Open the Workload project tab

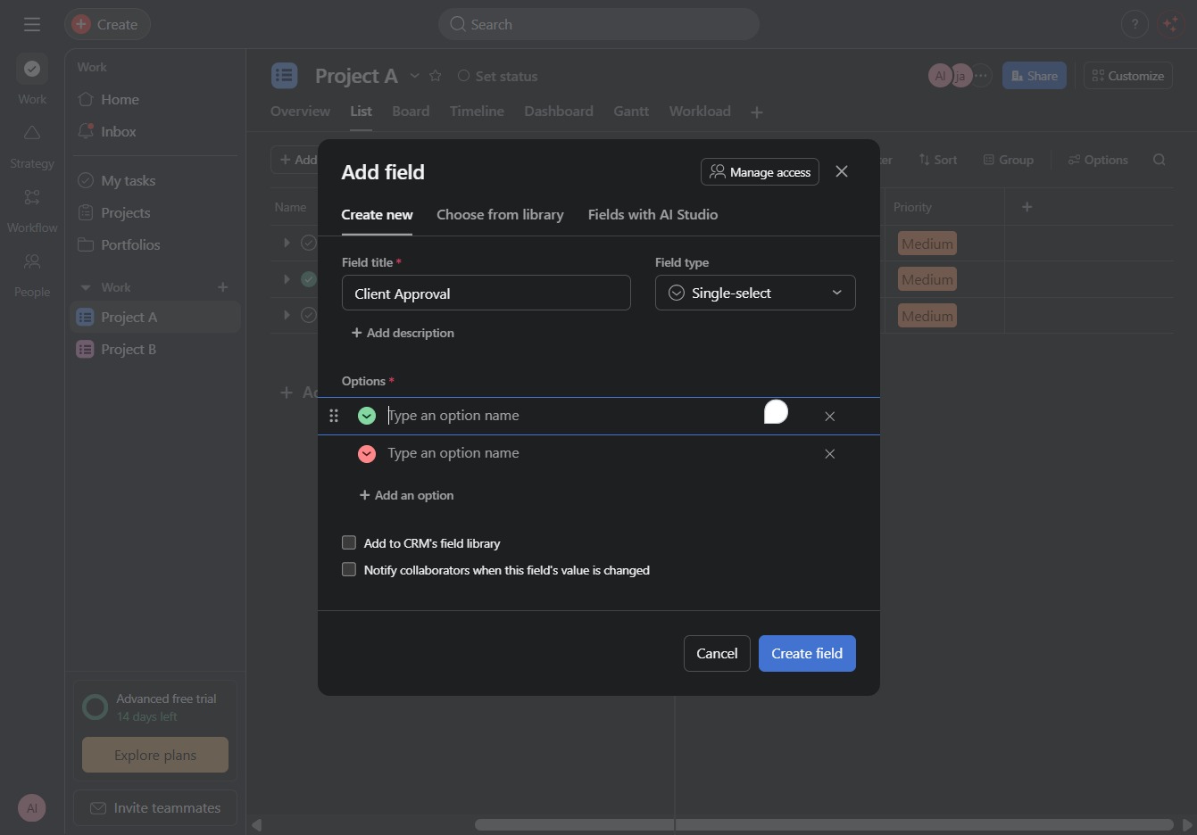tap(700, 111)
